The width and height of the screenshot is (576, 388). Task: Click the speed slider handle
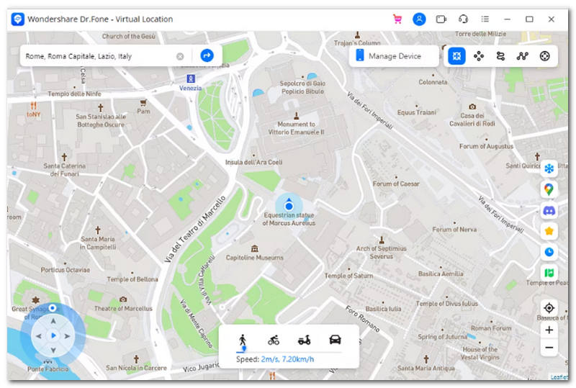pyautogui.click(x=244, y=348)
